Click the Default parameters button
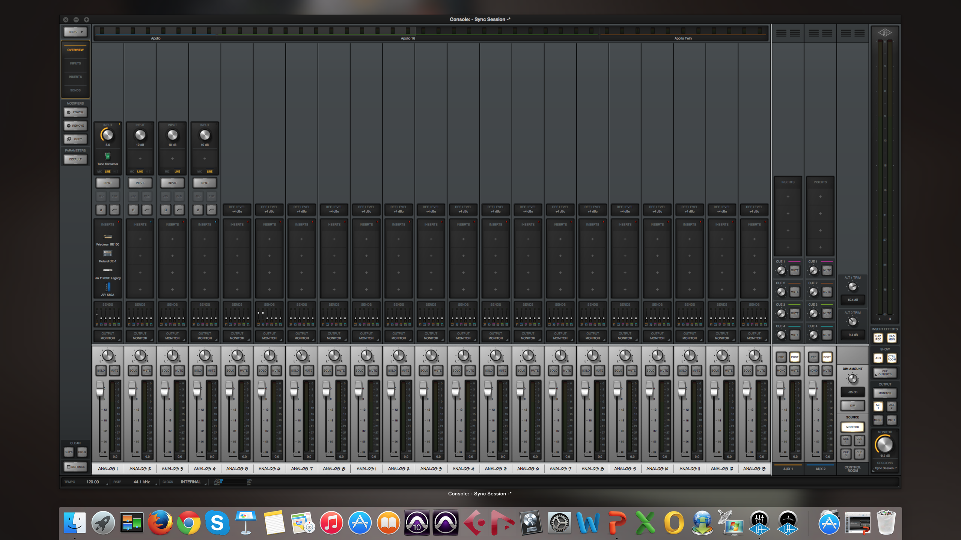 click(75, 159)
